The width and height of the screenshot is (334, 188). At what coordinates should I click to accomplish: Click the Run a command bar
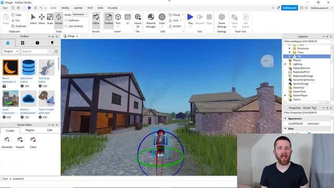click(119, 179)
